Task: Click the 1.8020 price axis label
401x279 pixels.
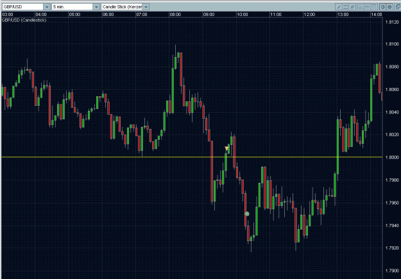Action: pos(392,135)
